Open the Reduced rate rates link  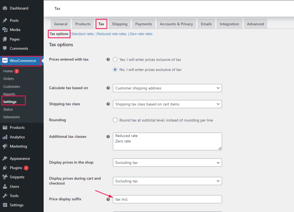tap(112, 34)
